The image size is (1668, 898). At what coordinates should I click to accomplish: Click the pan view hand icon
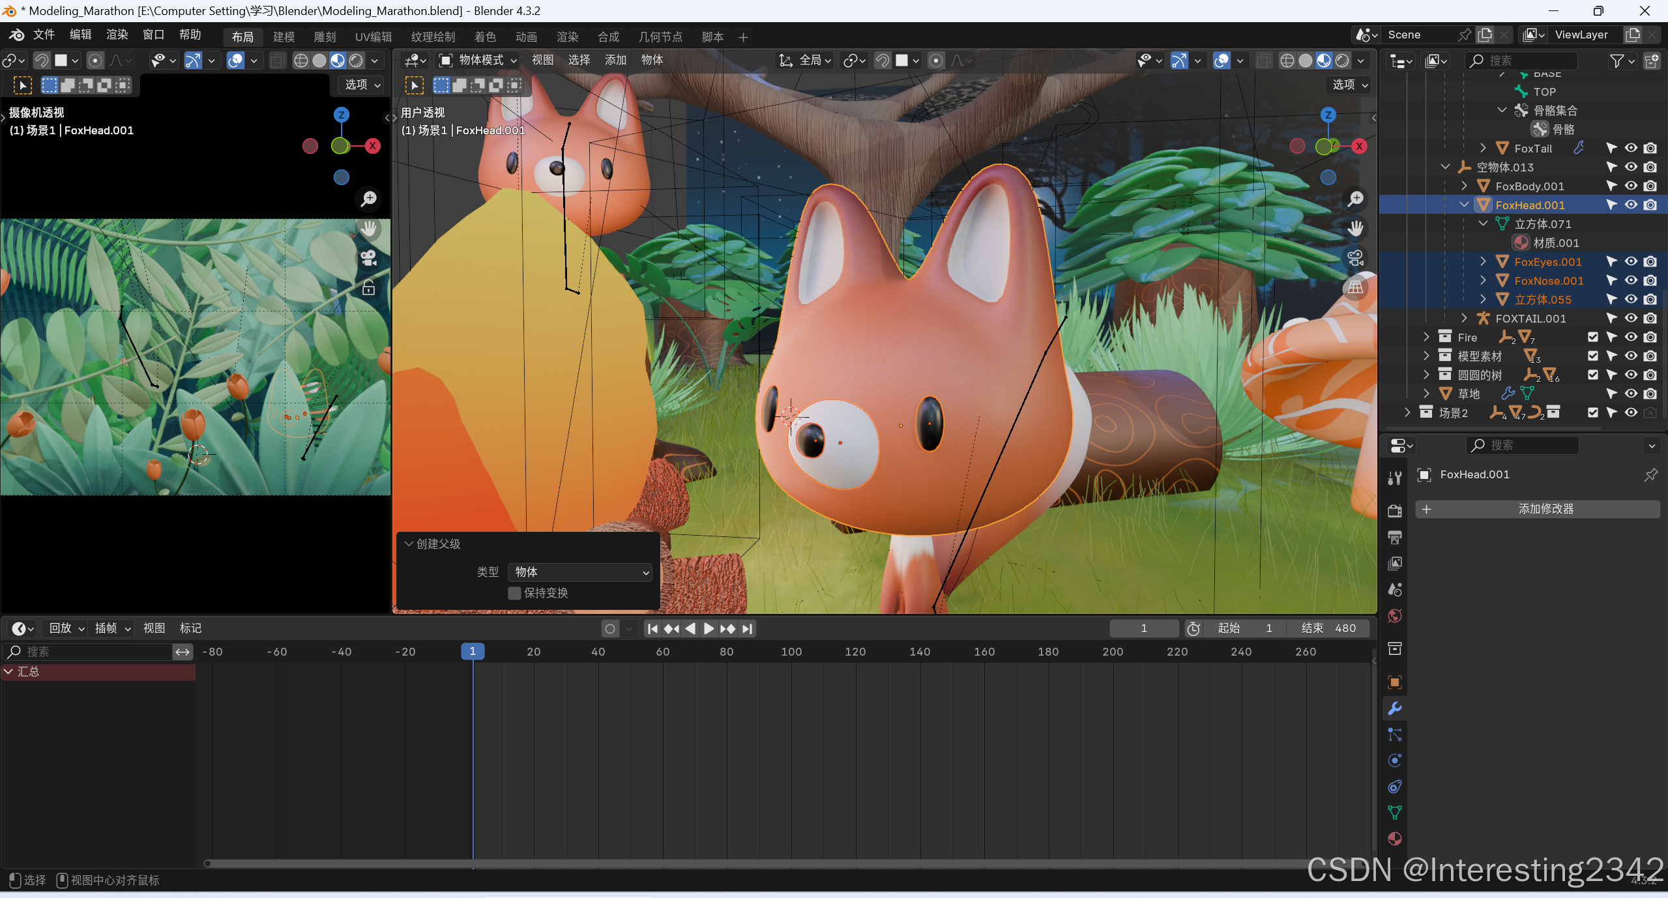coord(1356,228)
